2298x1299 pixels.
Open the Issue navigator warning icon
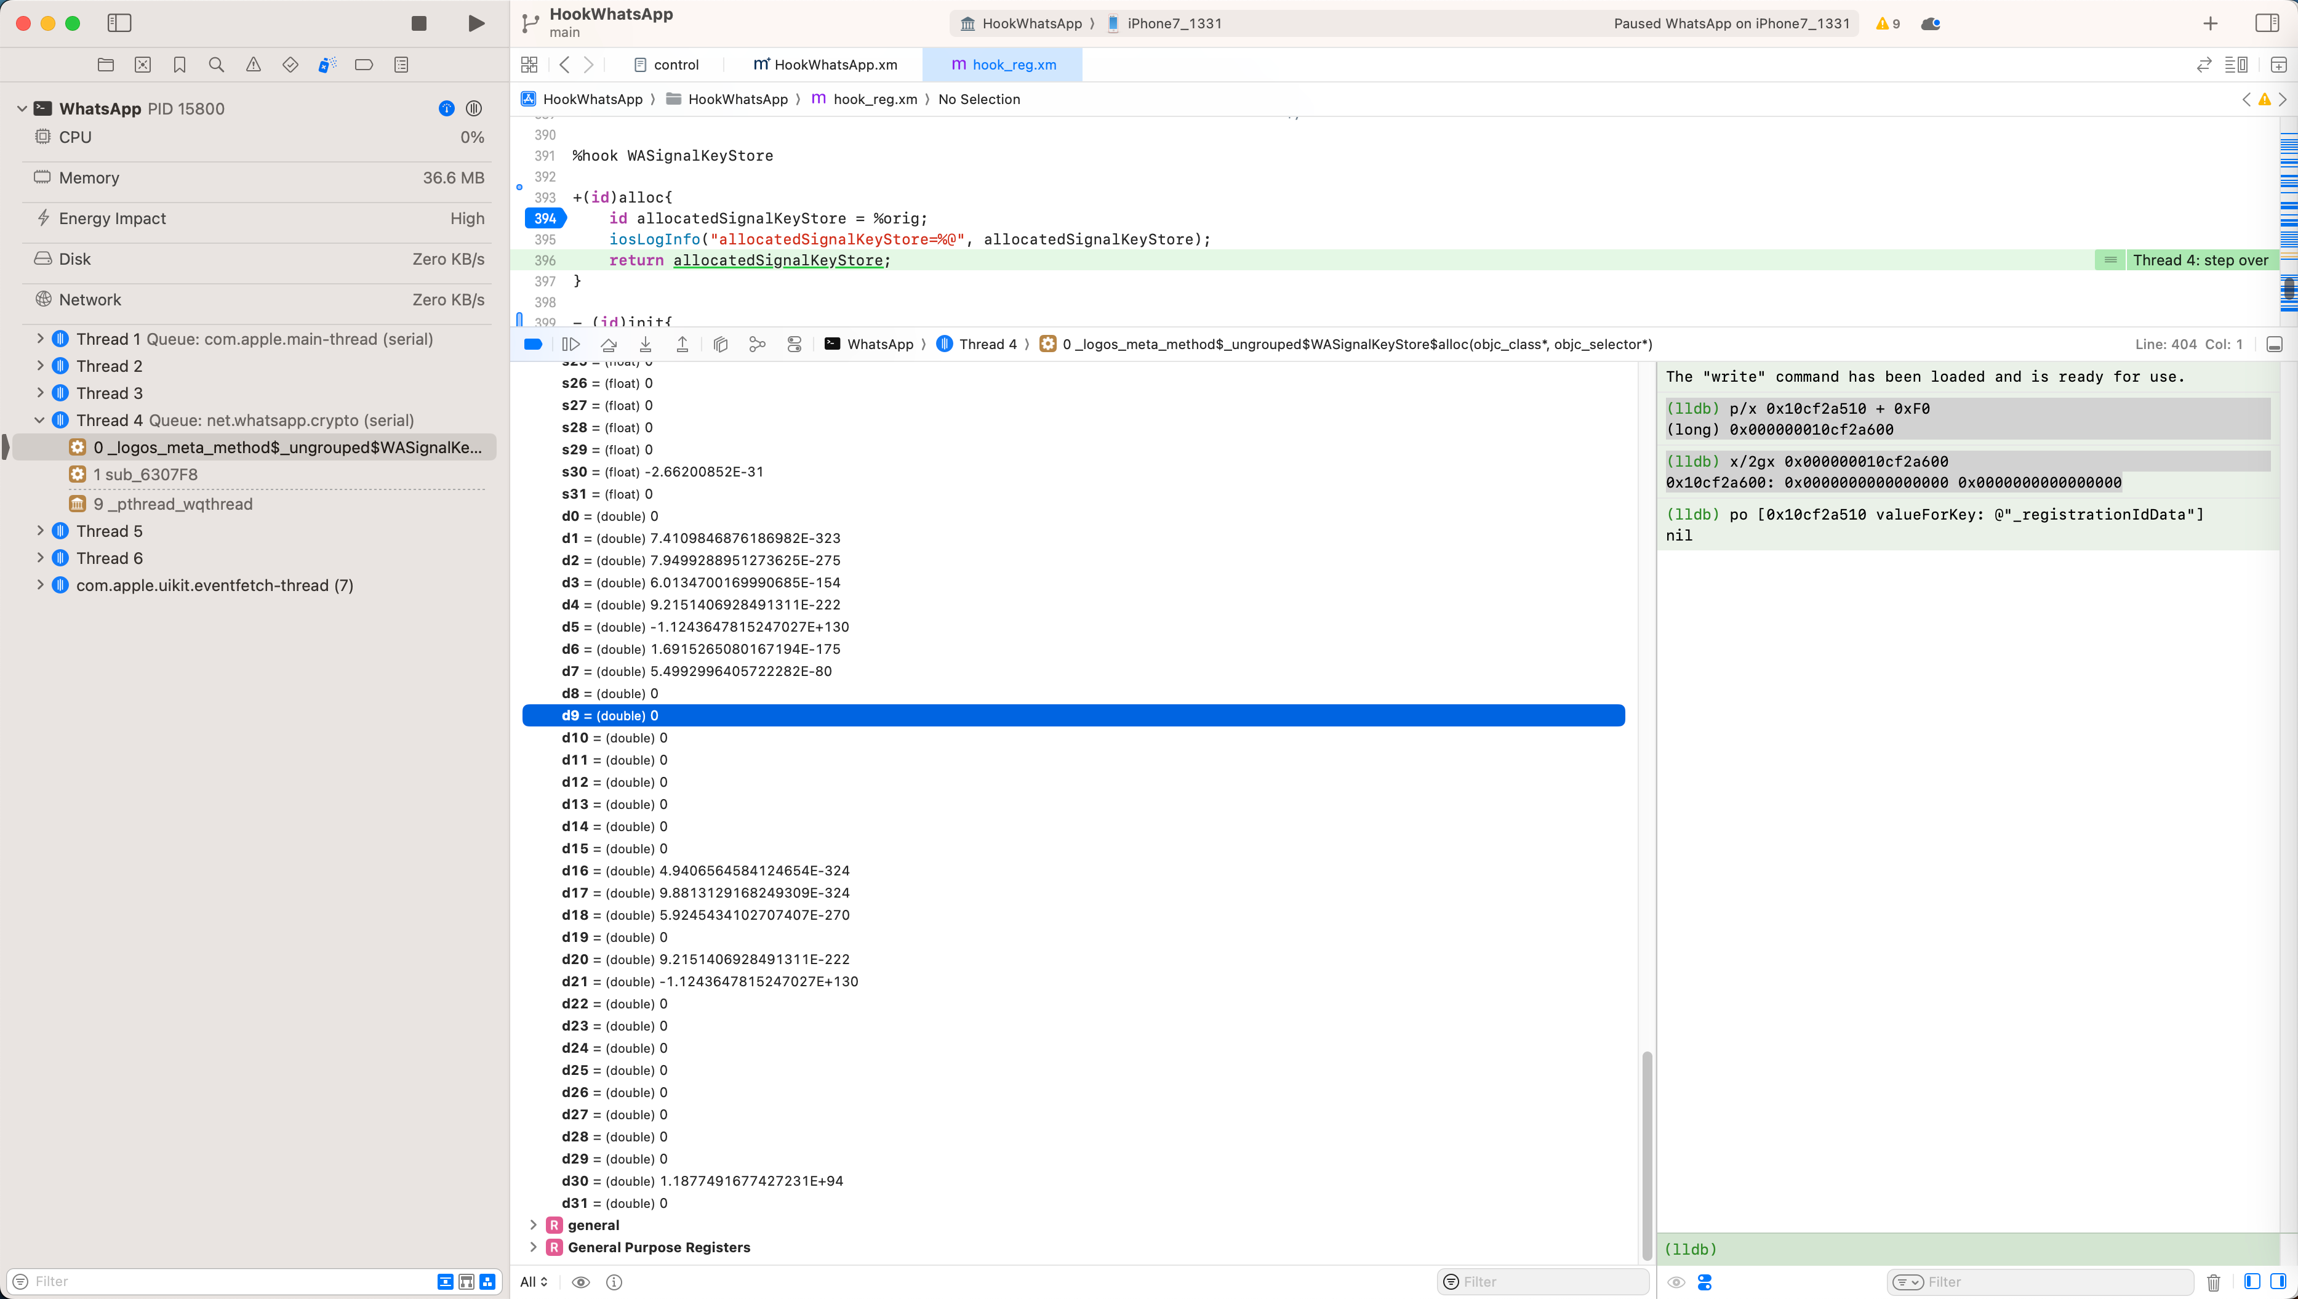pyautogui.click(x=254, y=64)
